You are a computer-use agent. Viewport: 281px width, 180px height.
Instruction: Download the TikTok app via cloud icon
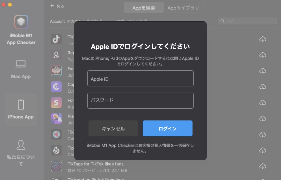click(263, 39)
